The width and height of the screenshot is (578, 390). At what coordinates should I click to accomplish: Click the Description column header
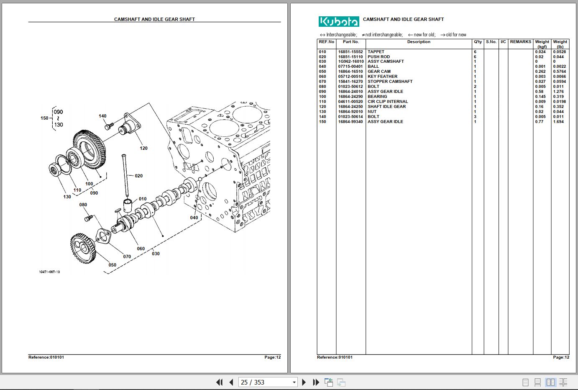(419, 42)
